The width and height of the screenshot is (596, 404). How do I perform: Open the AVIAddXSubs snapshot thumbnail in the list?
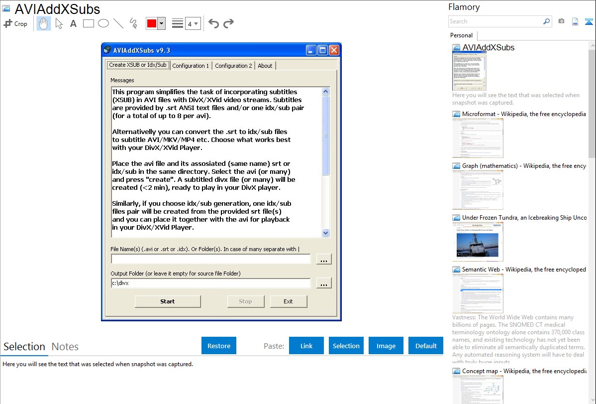469,71
